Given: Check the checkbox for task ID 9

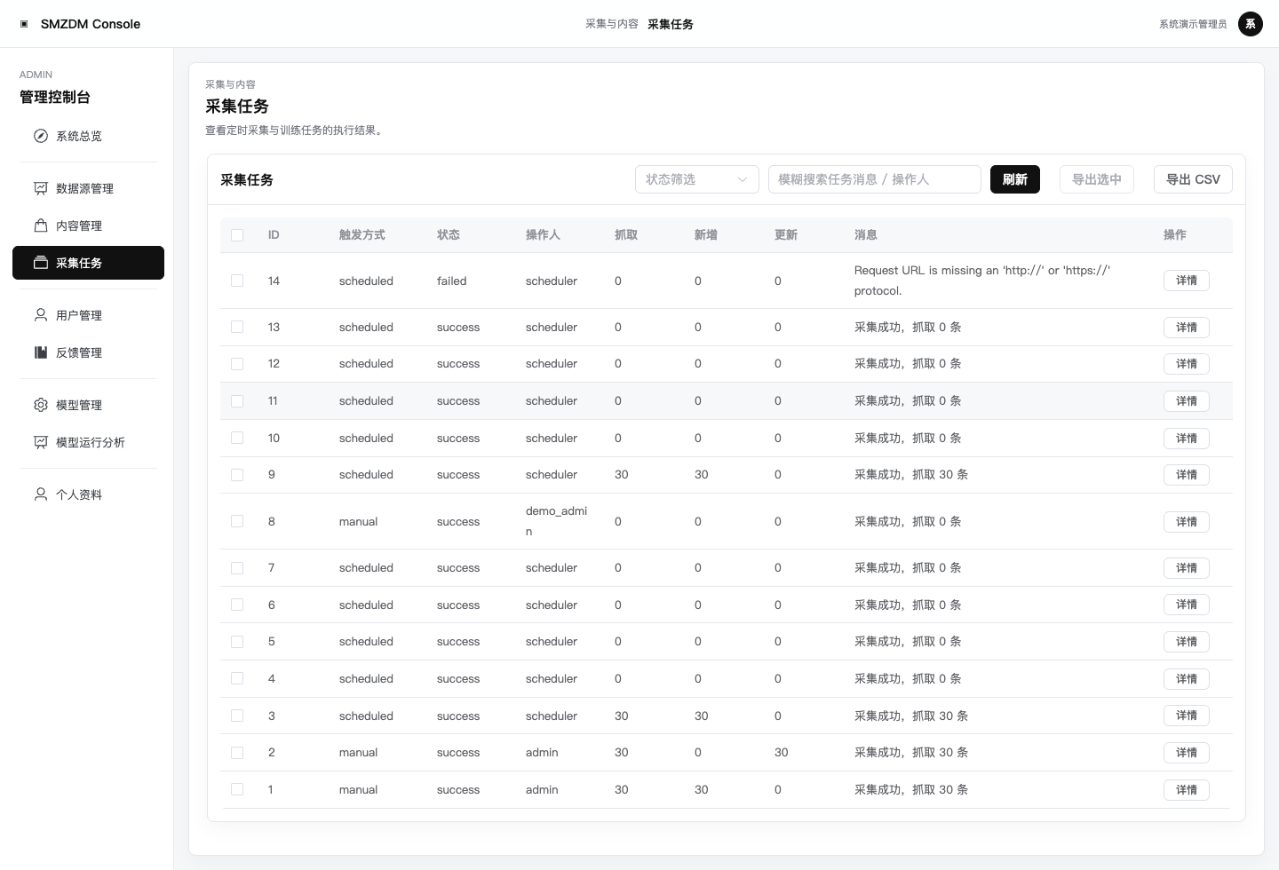Looking at the screenshot, I should tap(237, 475).
